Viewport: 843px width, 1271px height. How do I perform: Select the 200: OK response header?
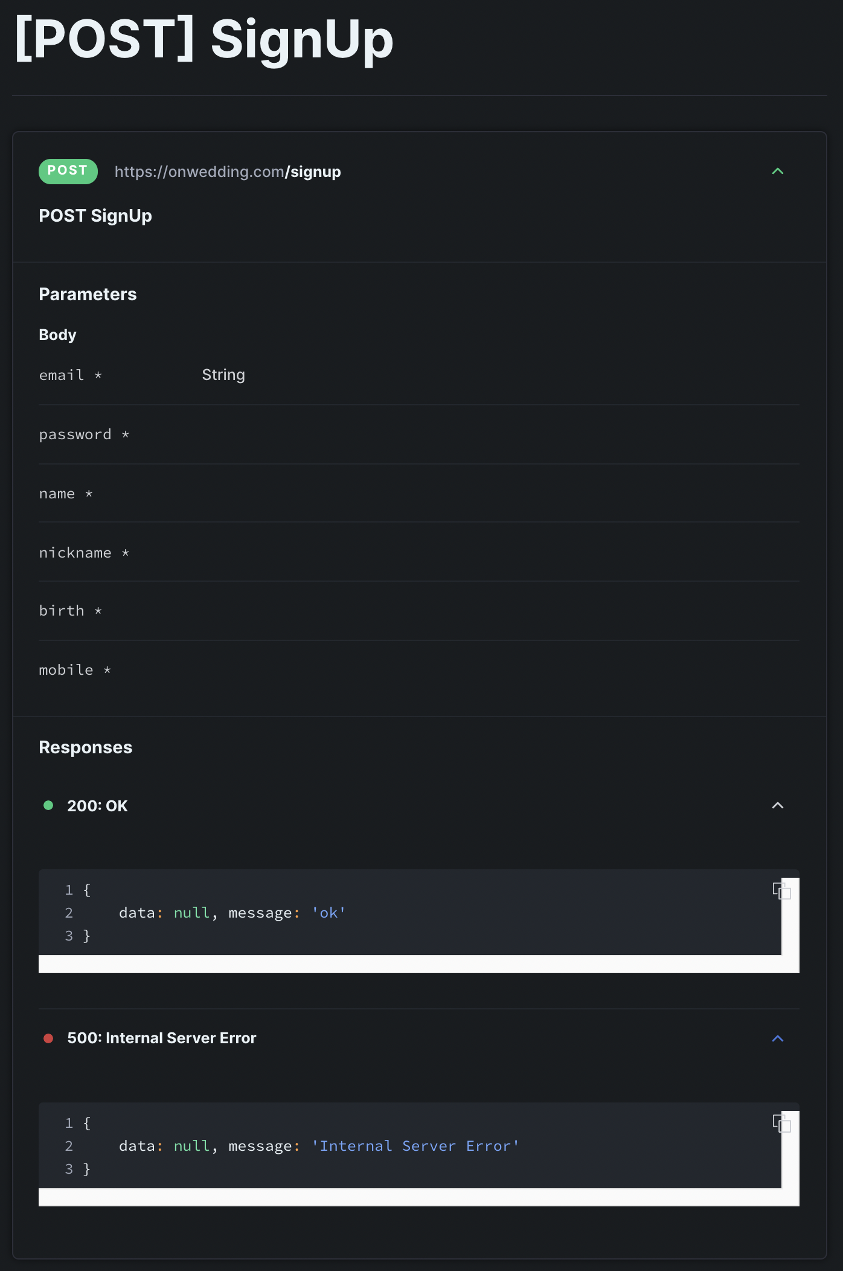tap(97, 806)
